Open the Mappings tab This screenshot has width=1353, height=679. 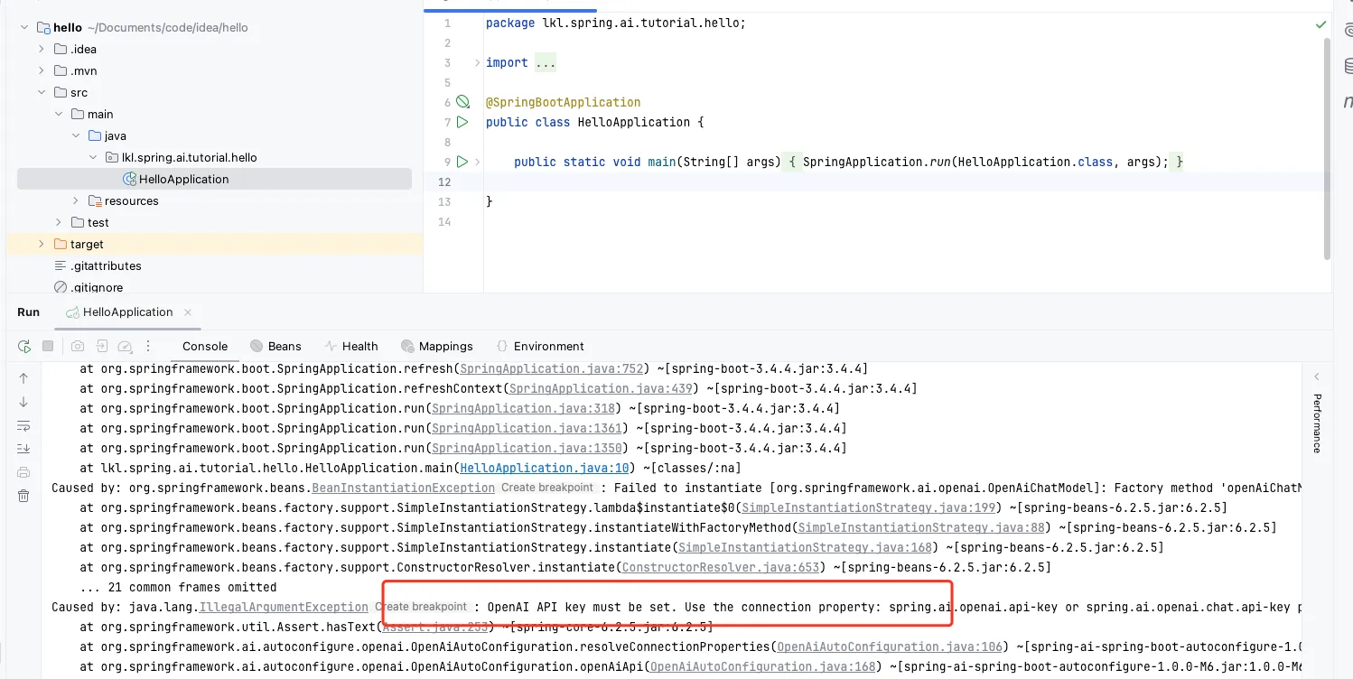click(437, 347)
